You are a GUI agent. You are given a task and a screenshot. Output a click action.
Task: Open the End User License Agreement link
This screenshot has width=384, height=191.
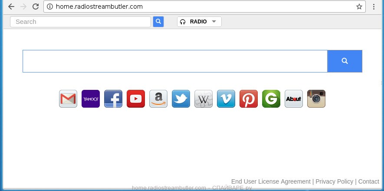point(271,181)
